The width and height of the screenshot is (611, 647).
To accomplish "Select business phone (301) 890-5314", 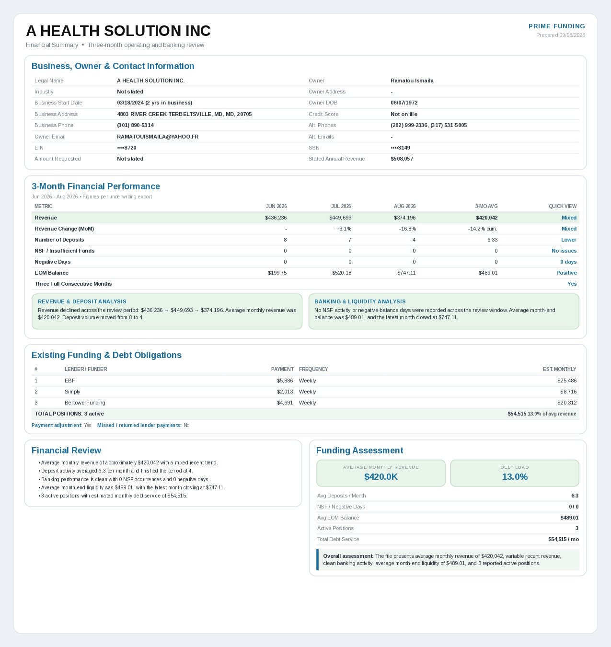I will pos(136,125).
